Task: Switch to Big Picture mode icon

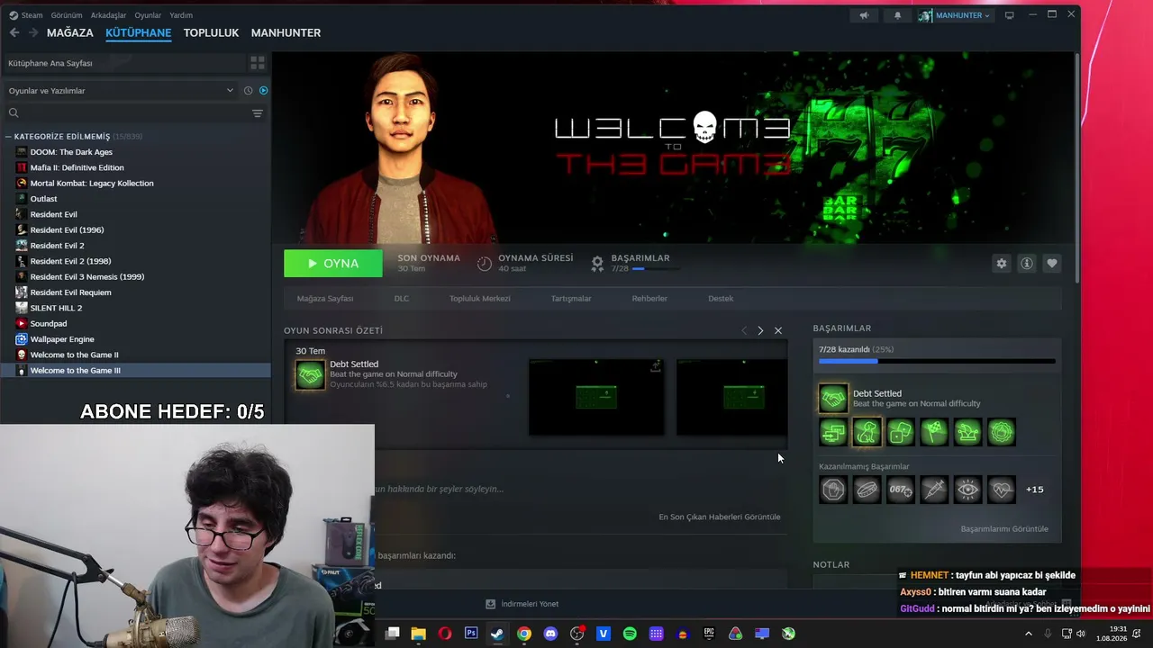Action: 1010,15
